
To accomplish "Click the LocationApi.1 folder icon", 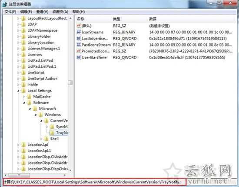I will [23, 151].
